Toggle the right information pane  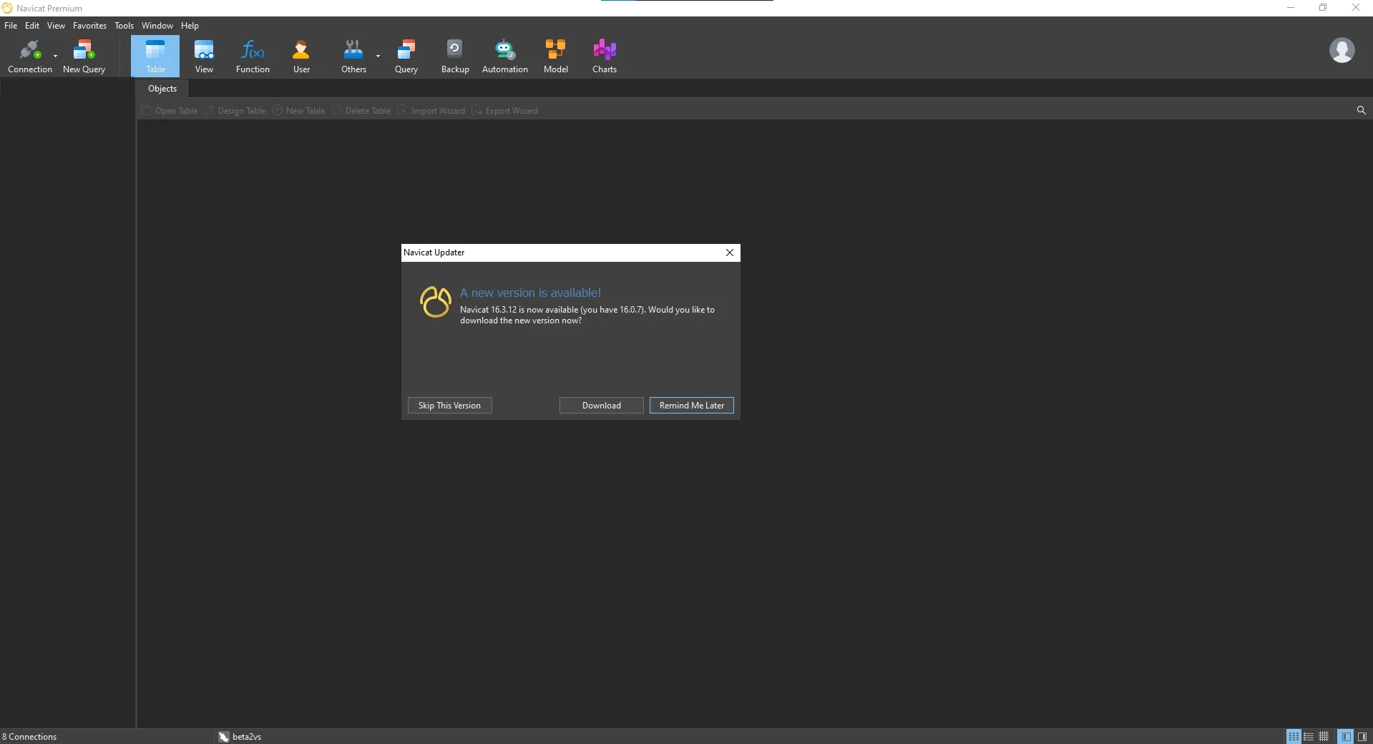click(x=1362, y=736)
